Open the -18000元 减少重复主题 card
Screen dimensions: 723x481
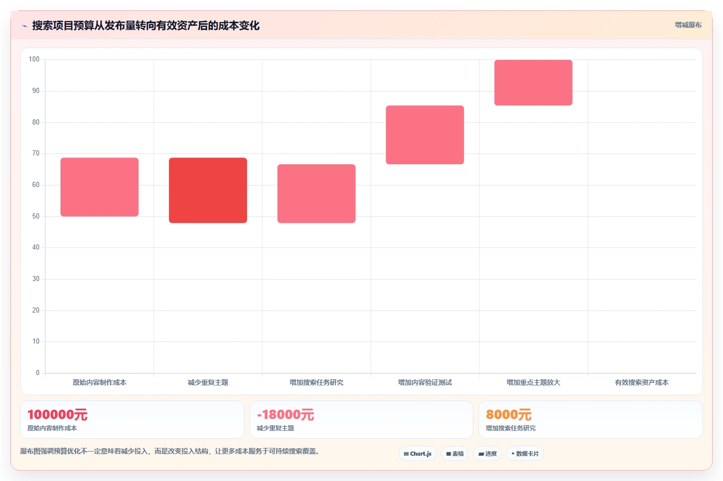pos(361,420)
